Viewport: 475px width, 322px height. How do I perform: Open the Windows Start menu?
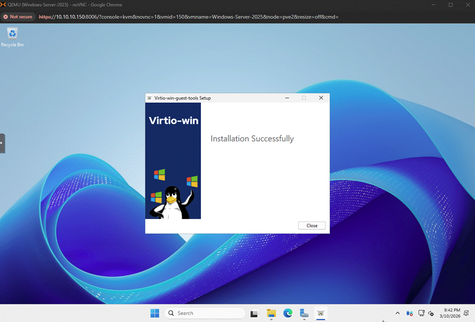coord(154,313)
